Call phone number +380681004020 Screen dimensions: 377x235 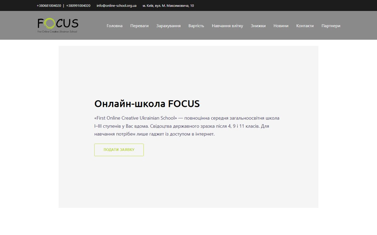(49, 6)
